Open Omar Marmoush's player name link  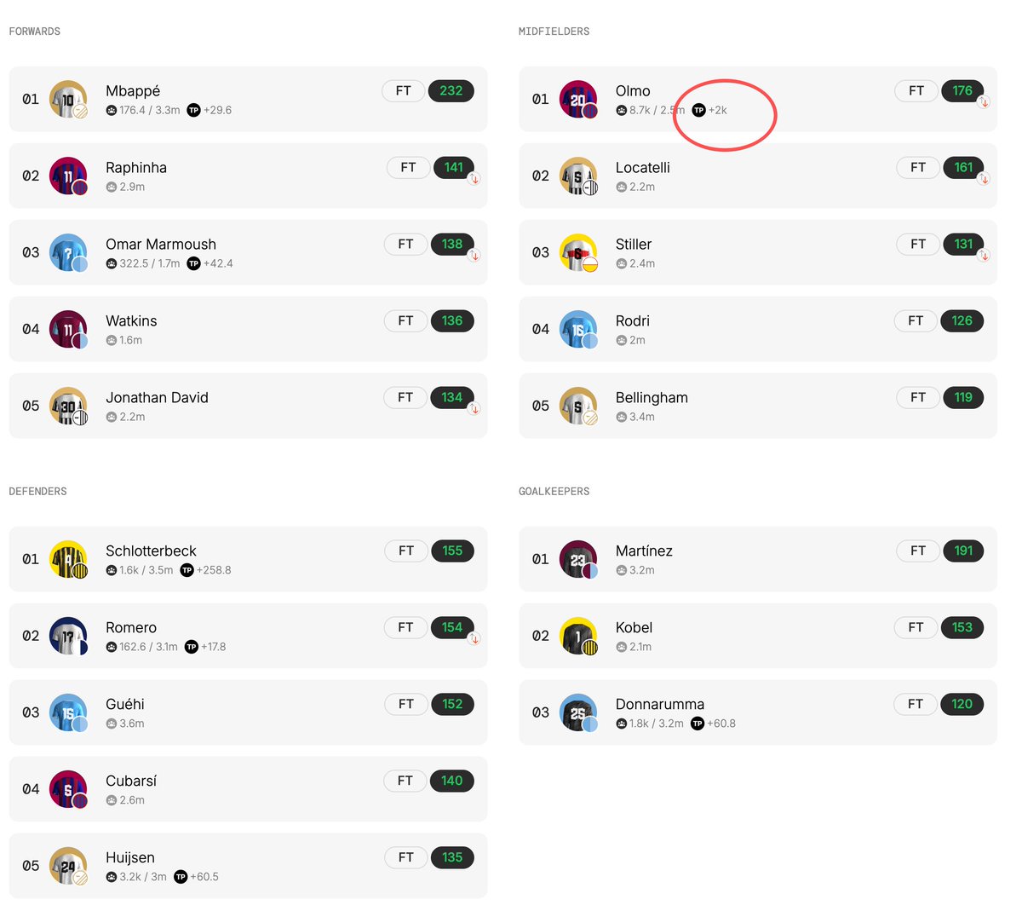(161, 245)
